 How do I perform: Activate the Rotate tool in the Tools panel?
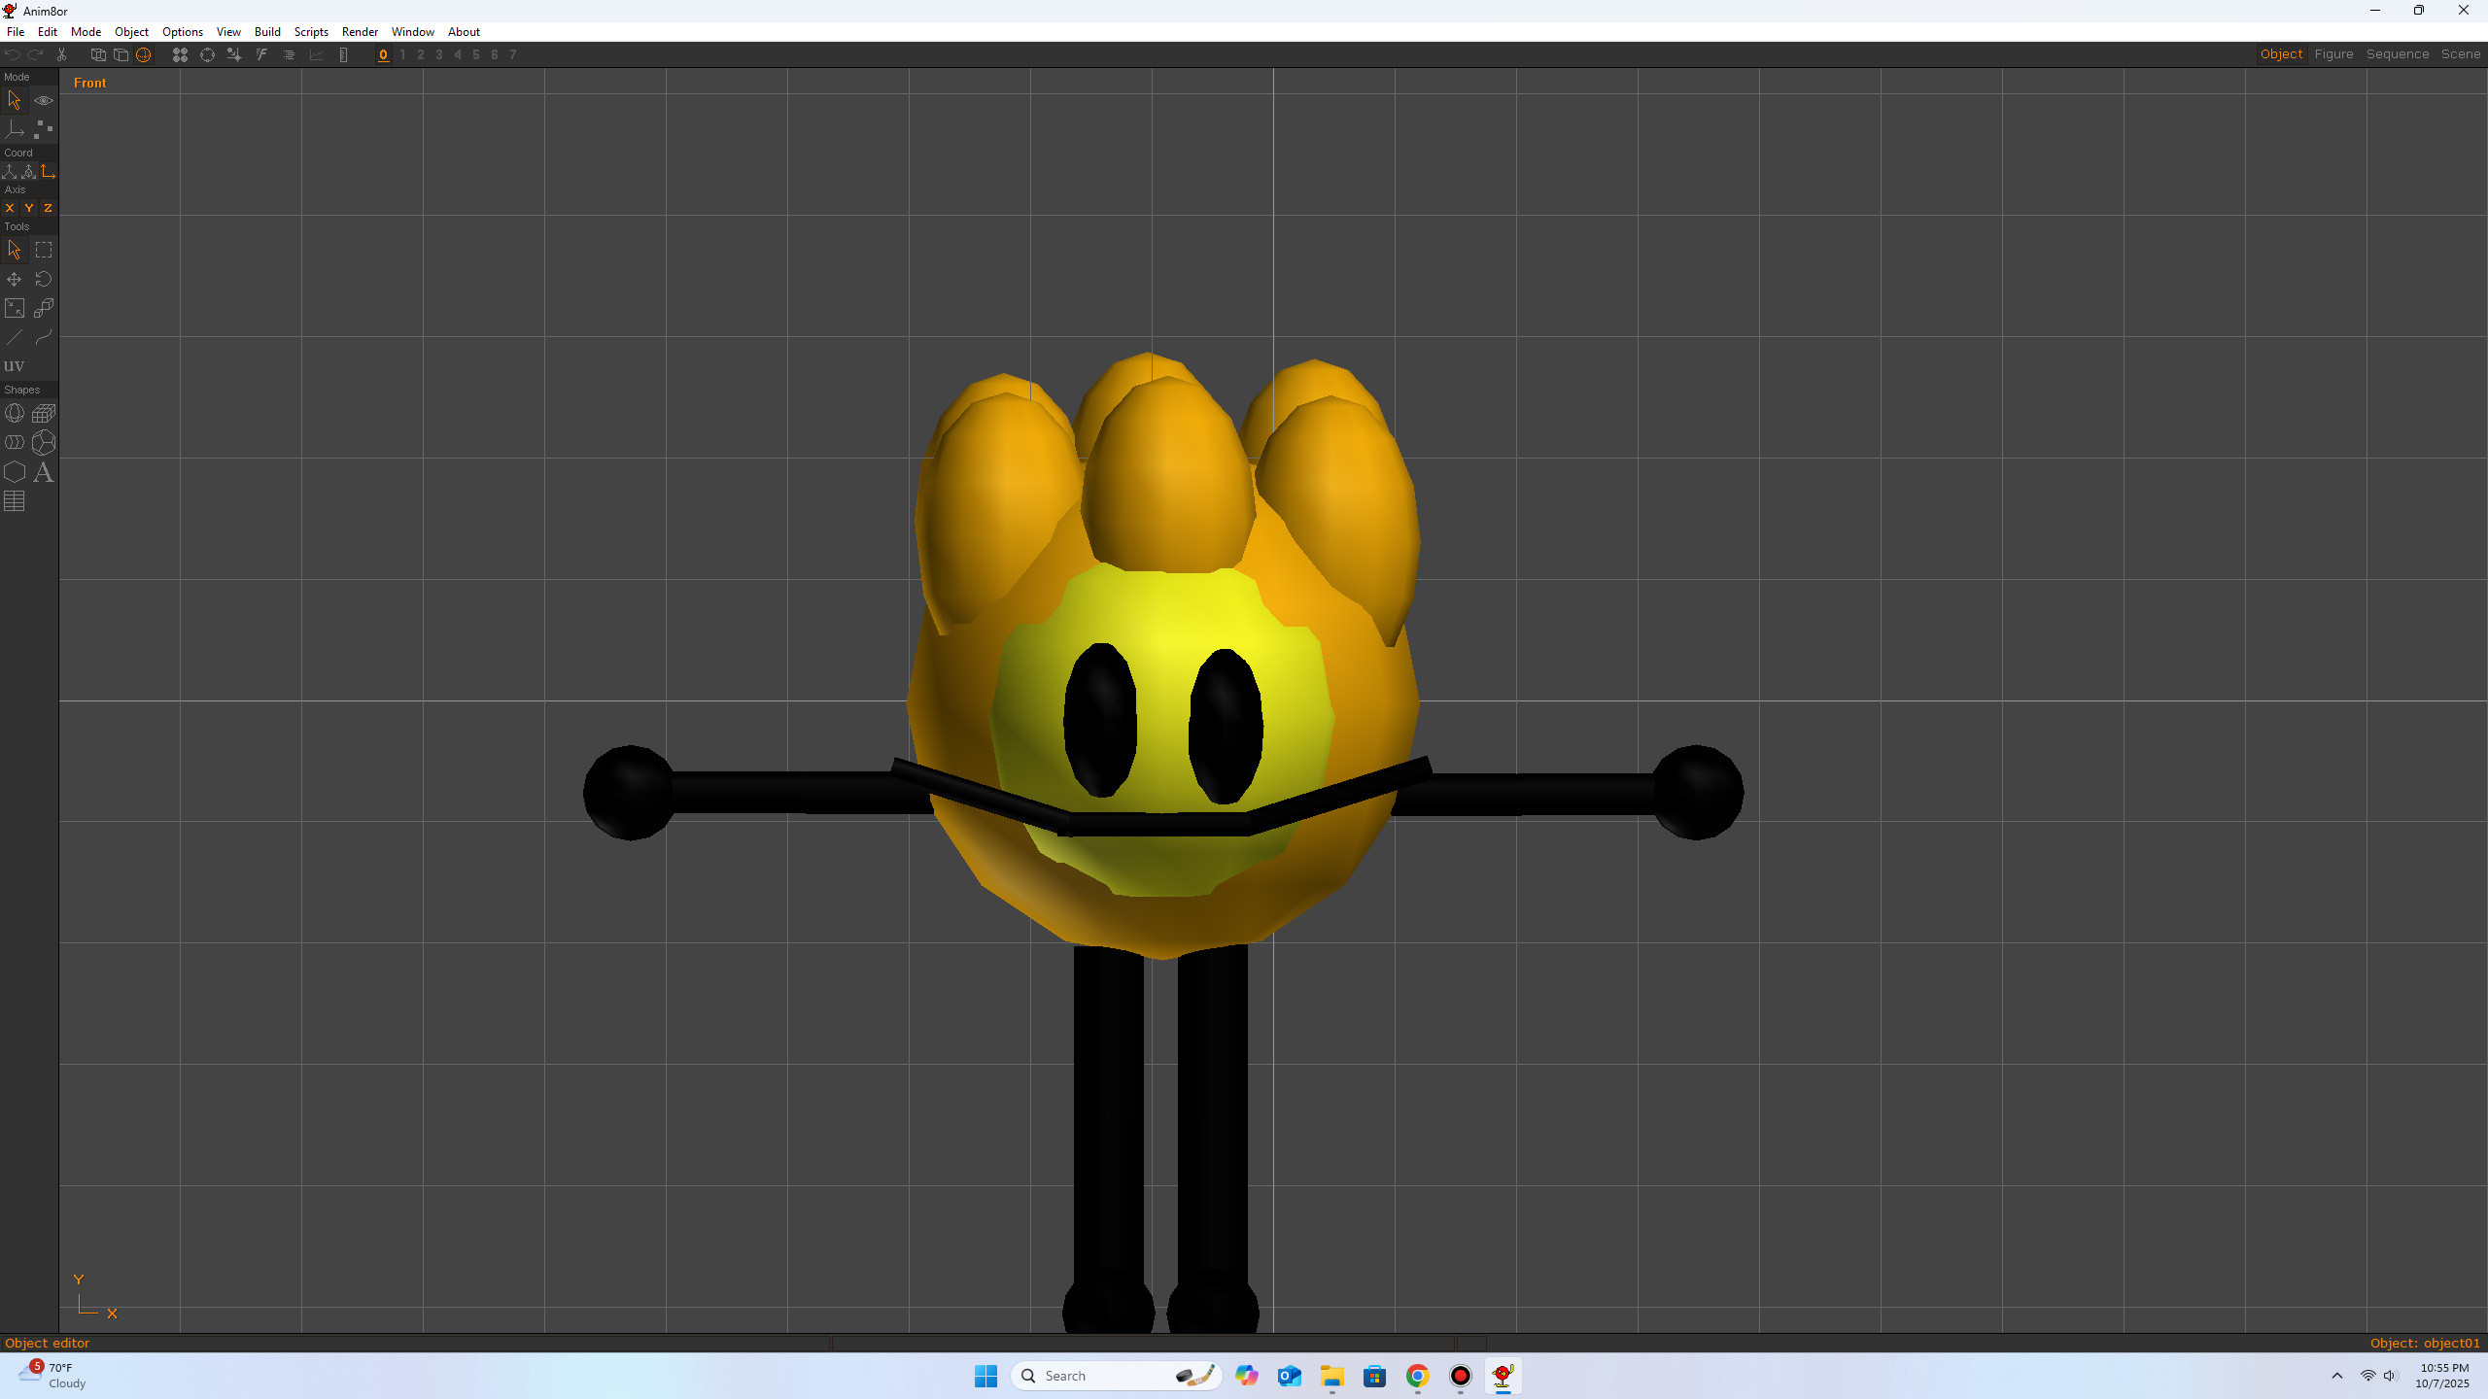pos(44,280)
